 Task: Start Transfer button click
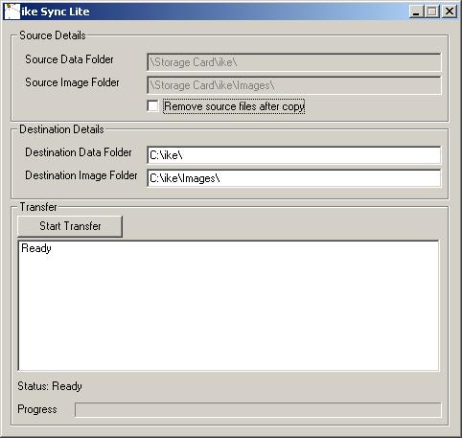point(70,226)
